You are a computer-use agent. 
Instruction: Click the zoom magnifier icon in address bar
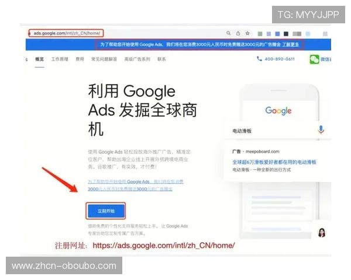228,33
